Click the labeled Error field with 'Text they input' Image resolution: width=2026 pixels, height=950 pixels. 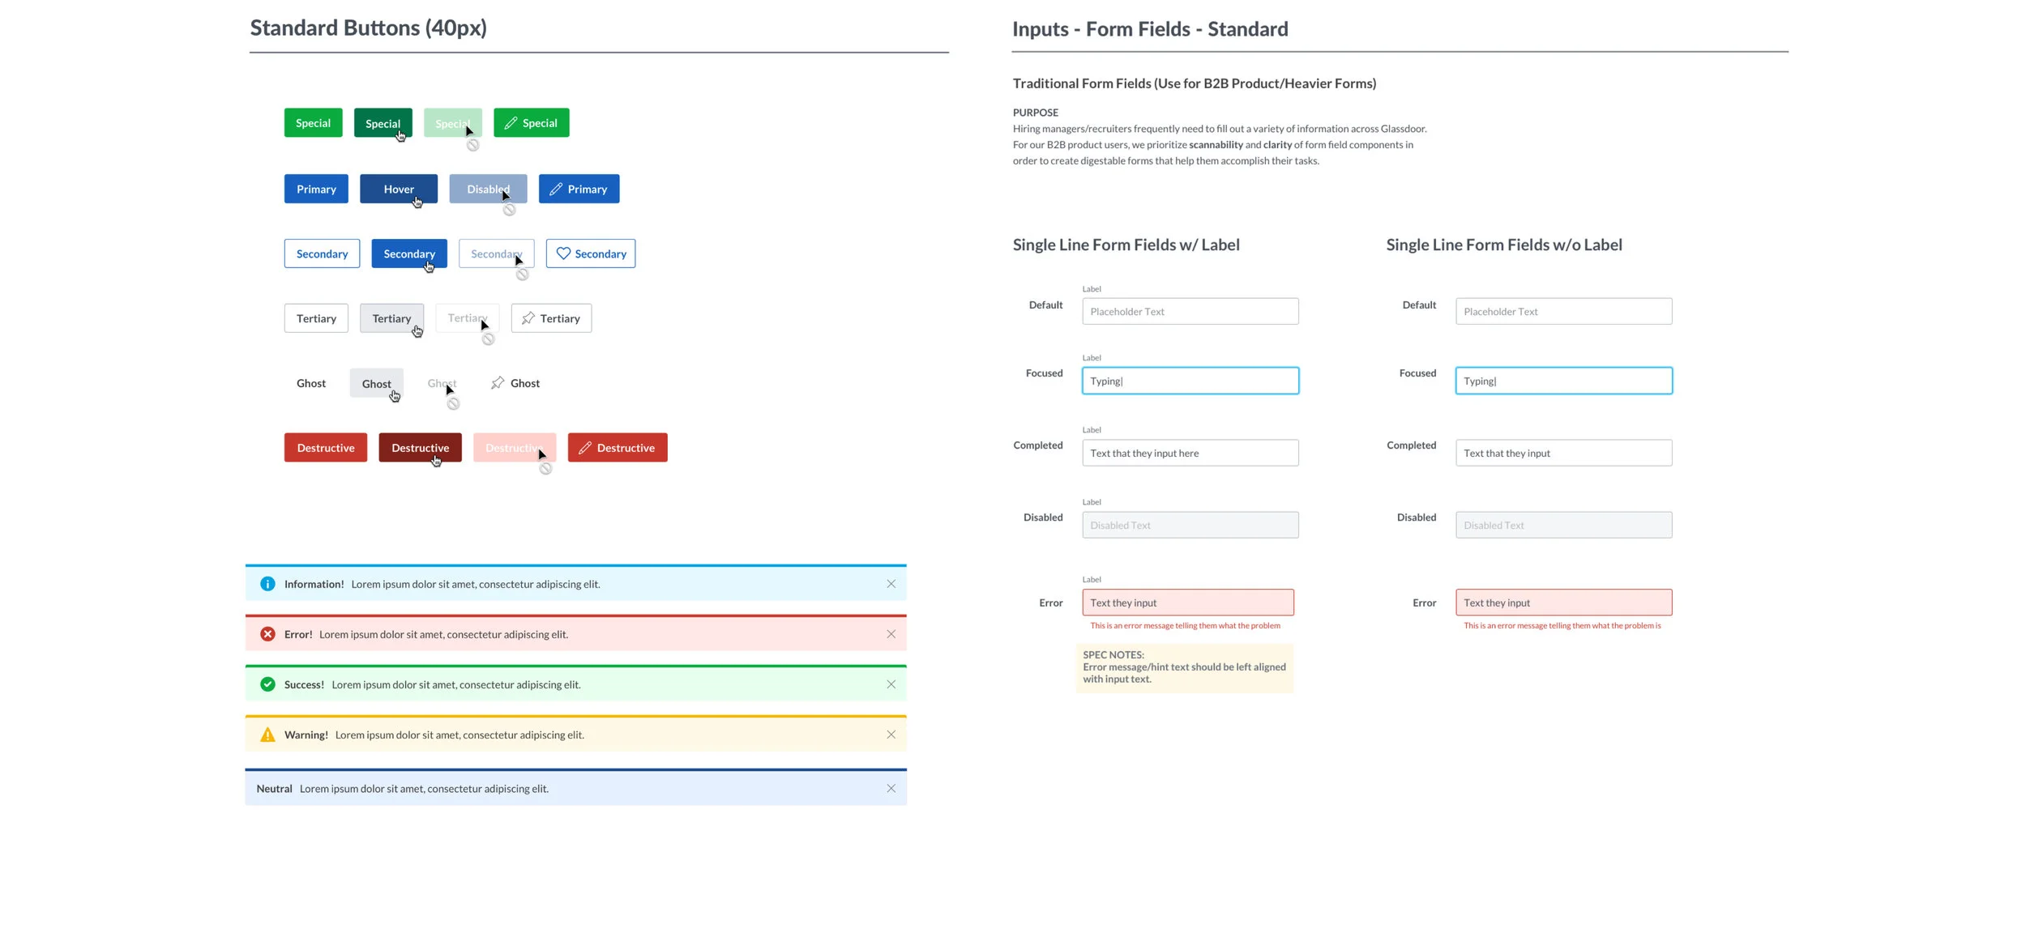[x=1187, y=603]
